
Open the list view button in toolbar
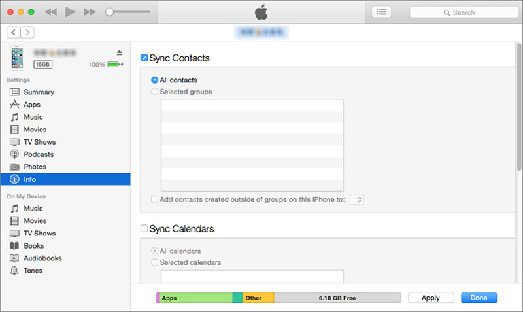pyautogui.click(x=381, y=12)
